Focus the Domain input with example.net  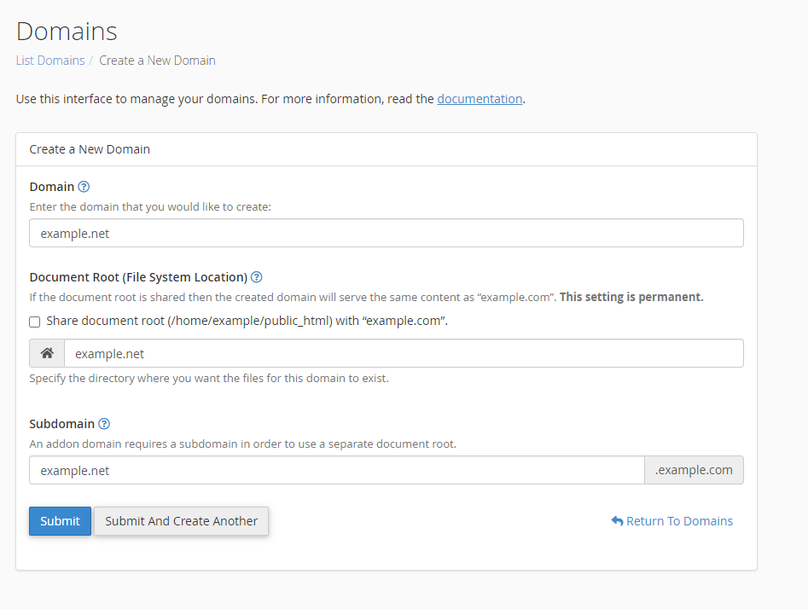pos(387,233)
